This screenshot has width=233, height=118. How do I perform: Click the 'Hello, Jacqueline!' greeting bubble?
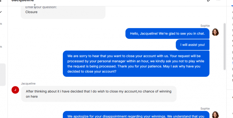click(167, 34)
